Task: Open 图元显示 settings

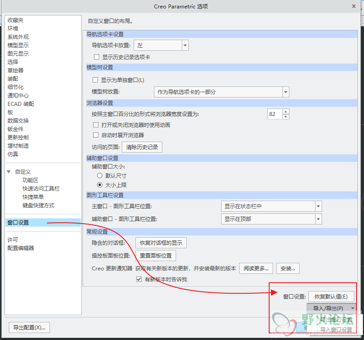Action: pyautogui.click(x=18, y=54)
